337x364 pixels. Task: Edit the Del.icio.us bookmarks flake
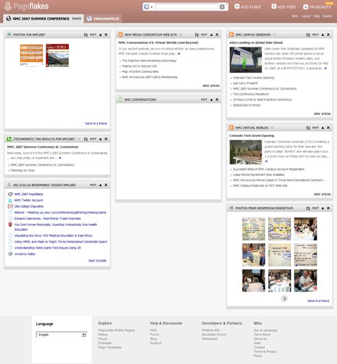[x=93, y=185]
